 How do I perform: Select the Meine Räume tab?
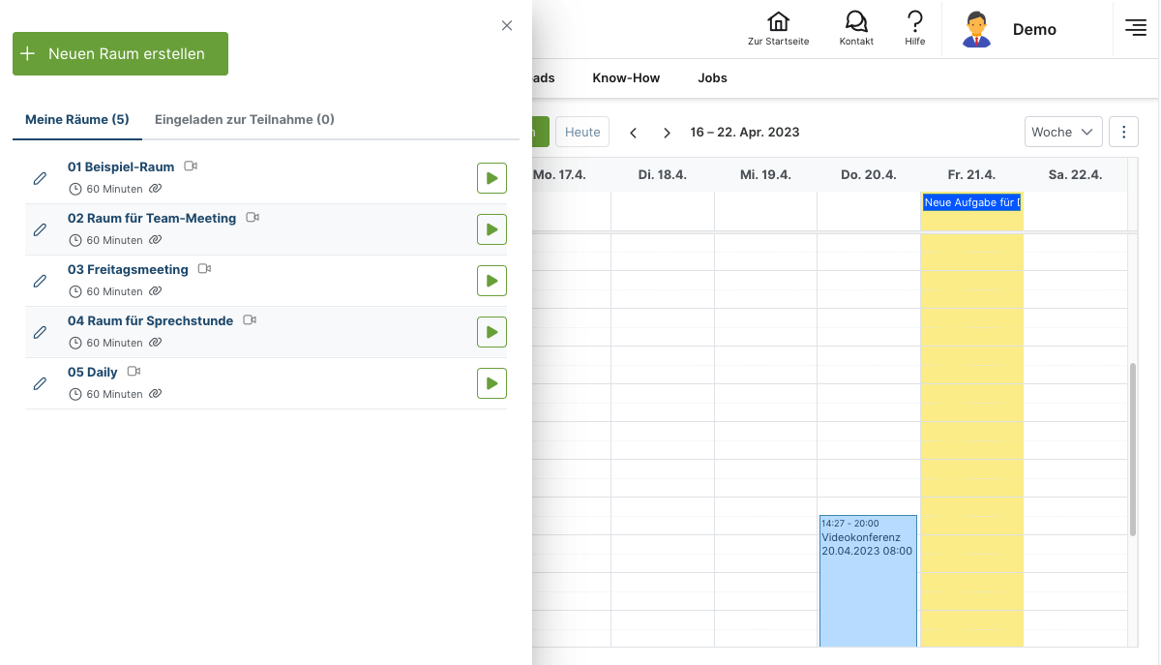point(76,120)
